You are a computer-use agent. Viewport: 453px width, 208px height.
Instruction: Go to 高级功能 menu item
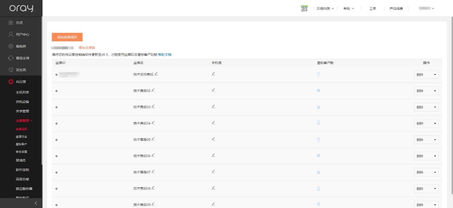[x=22, y=179]
